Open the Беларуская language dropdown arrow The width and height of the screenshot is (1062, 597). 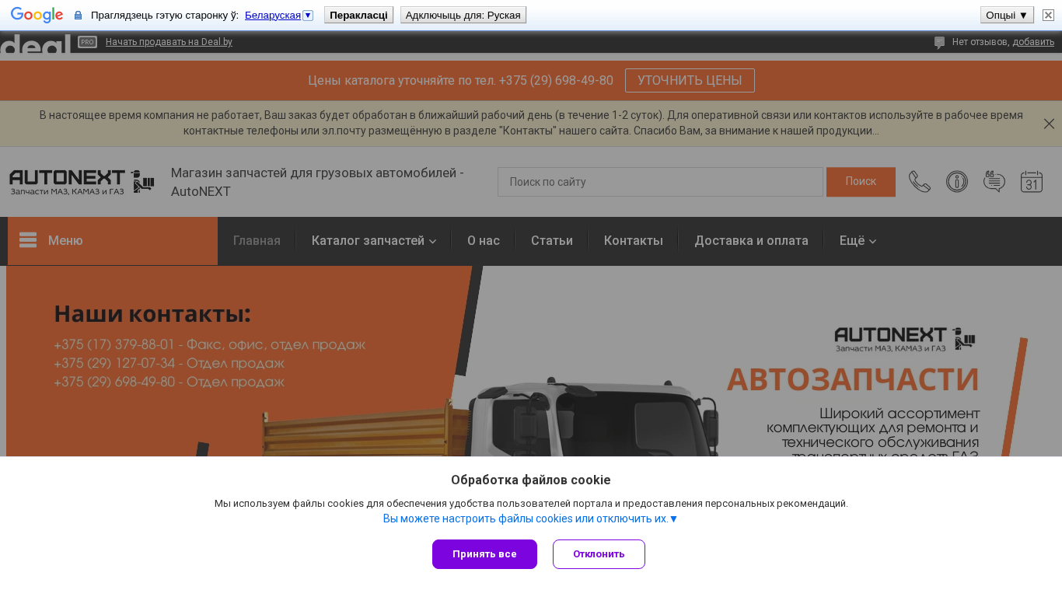click(308, 15)
